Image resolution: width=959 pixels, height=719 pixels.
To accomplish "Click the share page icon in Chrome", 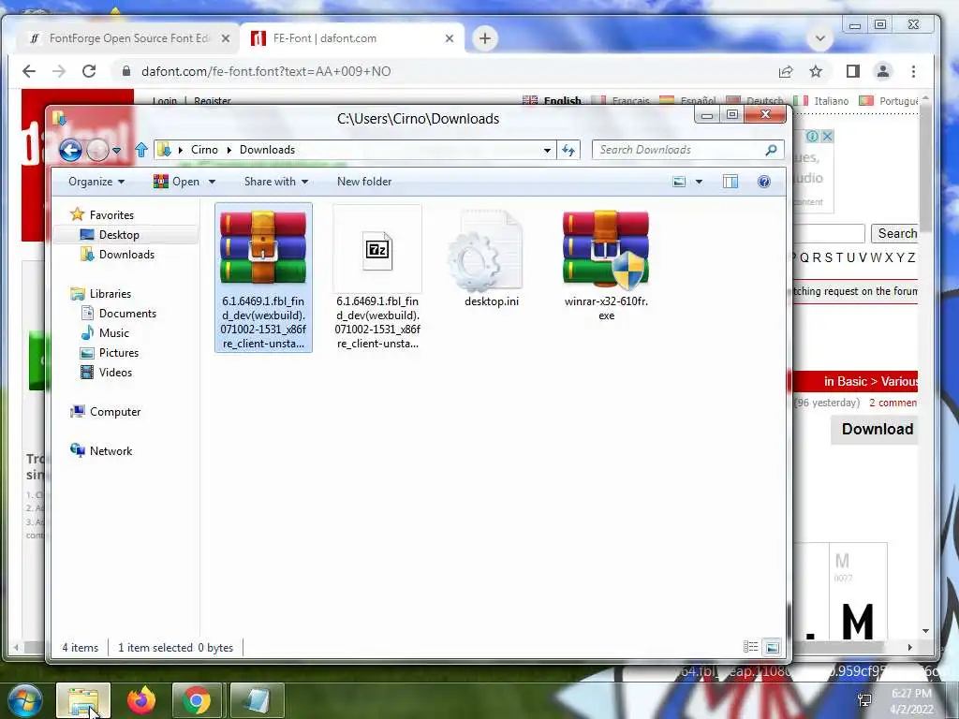I will point(786,71).
